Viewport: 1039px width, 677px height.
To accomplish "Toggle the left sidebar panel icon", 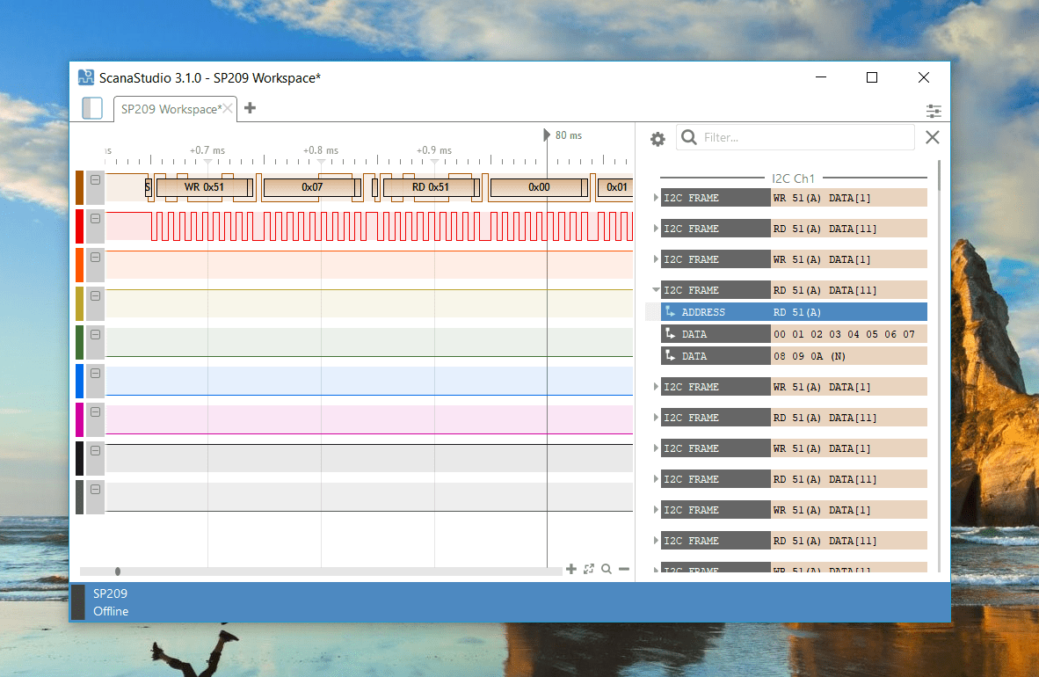I will point(91,108).
